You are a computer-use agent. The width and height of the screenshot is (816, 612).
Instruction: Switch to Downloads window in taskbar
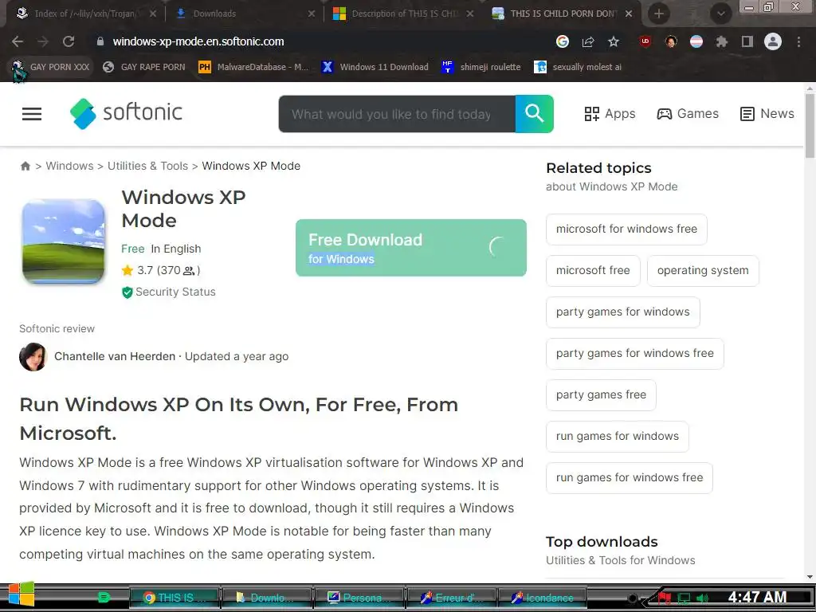[x=266, y=598]
